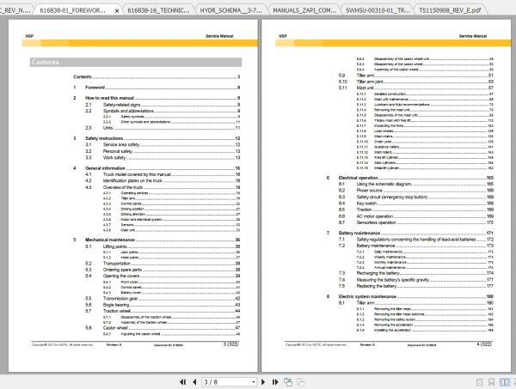Open the page number dropdown arrow

click(254, 382)
